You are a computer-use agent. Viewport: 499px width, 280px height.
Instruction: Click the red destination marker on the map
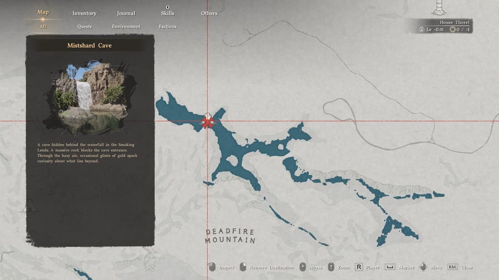pyautogui.click(x=207, y=122)
